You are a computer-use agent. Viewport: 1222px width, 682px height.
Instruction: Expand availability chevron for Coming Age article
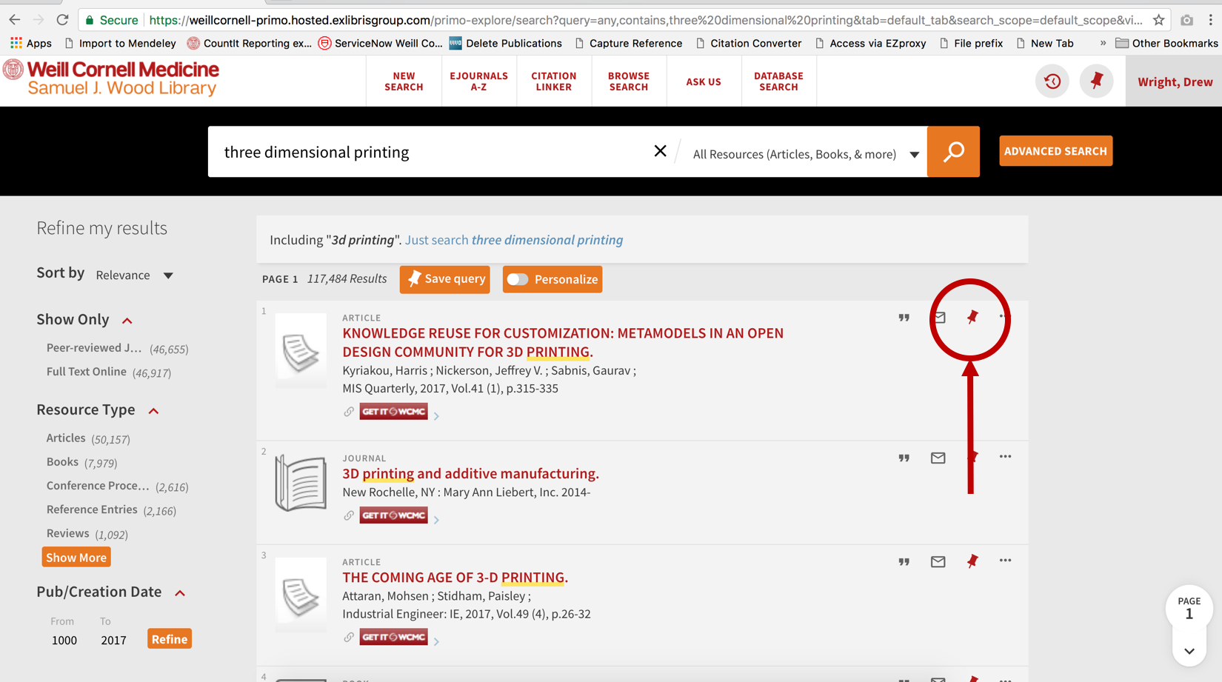pos(436,641)
